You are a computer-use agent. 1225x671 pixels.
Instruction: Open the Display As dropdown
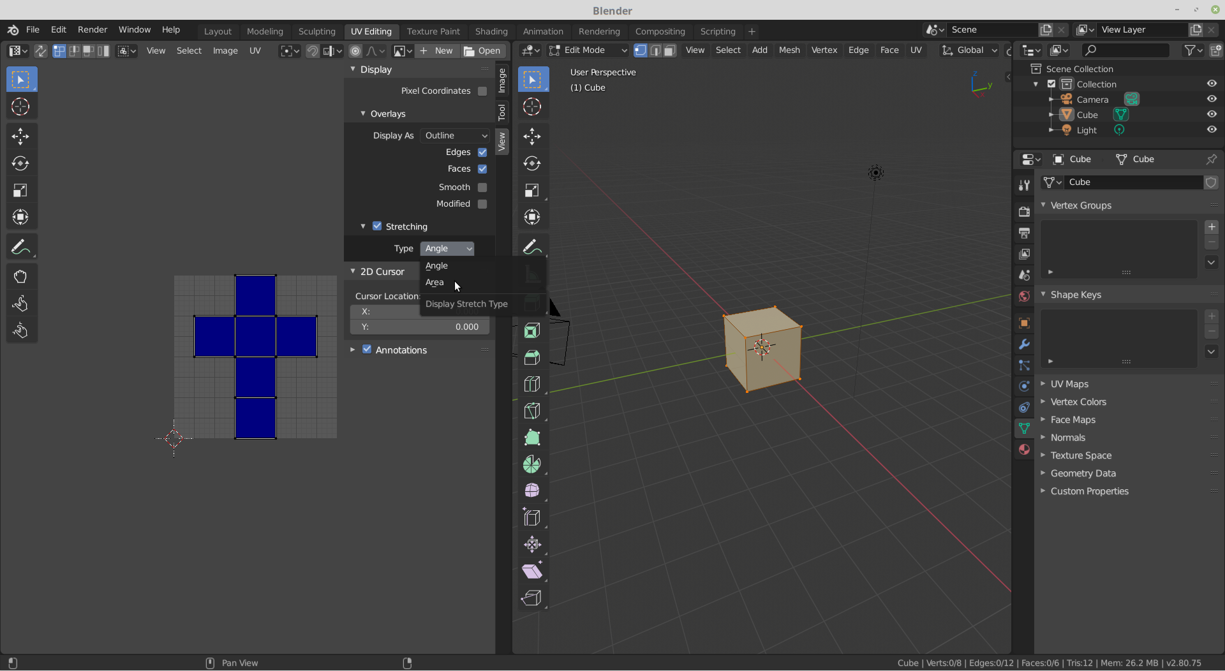(454, 135)
